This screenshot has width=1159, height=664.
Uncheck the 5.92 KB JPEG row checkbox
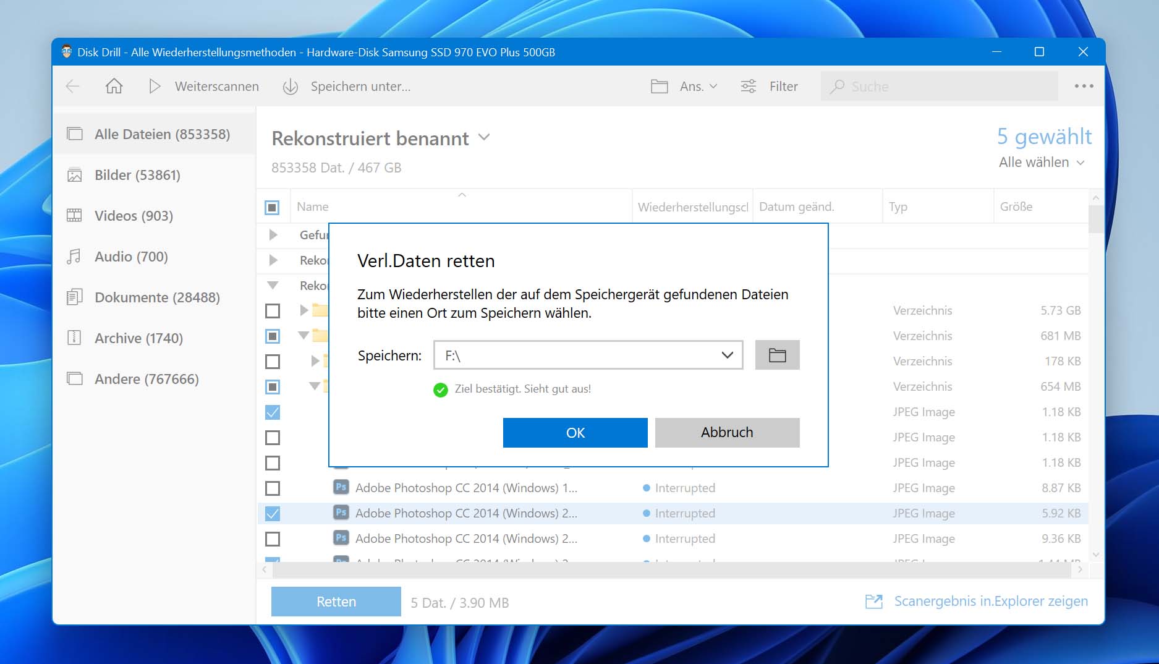coord(272,513)
